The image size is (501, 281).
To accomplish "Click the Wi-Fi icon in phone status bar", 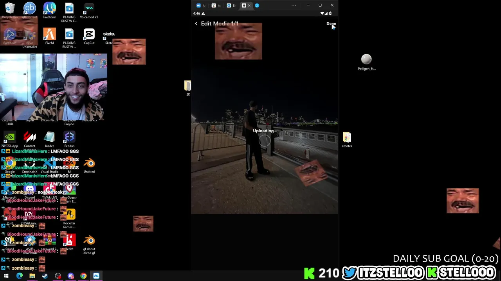I will (323, 14).
